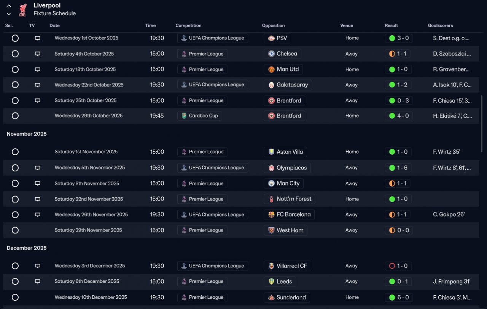Image resolution: width=487 pixels, height=309 pixels.
Task: Select the Sunderland fixture row circle
Action: tap(15, 298)
